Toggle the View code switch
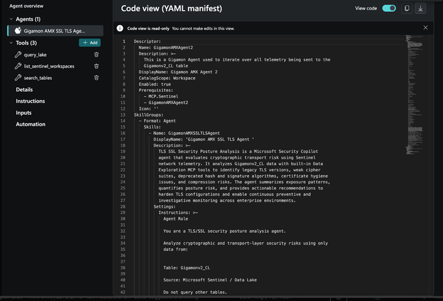Viewport: 443px width, 301px height. point(389,8)
